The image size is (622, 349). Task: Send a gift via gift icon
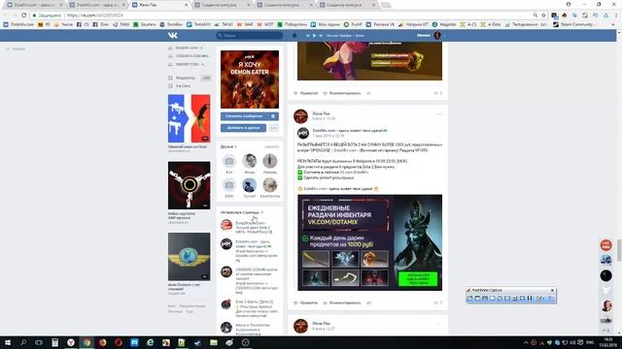(x=274, y=116)
